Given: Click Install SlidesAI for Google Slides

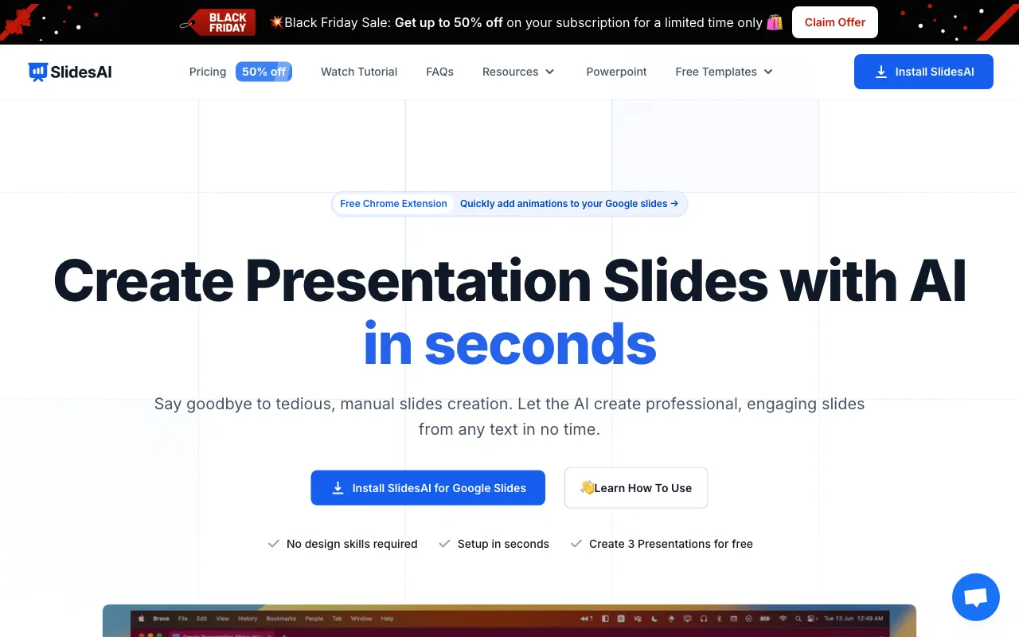Looking at the screenshot, I should (x=428, y=488).
